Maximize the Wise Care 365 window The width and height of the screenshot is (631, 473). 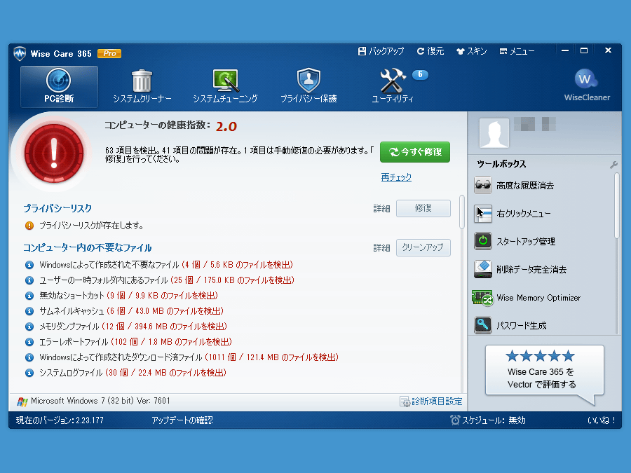pyautogui.click(x=584, y=50)
